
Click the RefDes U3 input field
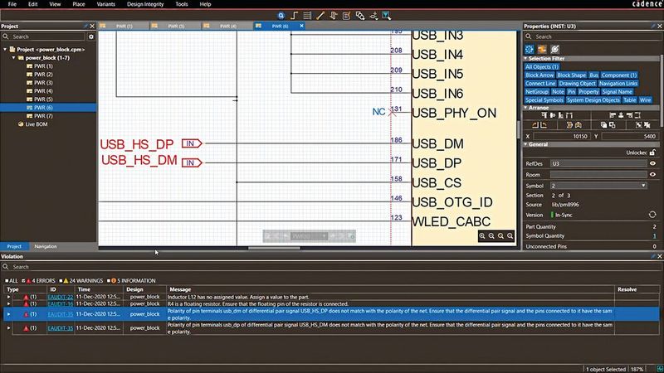[x=598, y=163]
